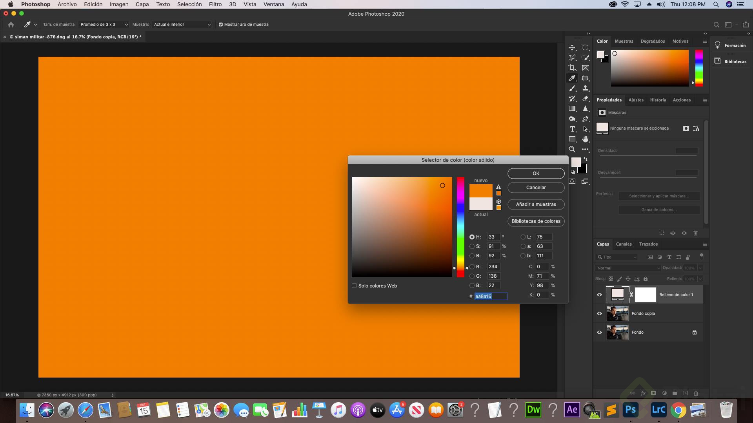Hide the Fondo copia layer
Viewport: 753px width, 423px height.
pyautogui.click(x=599, y=313)
